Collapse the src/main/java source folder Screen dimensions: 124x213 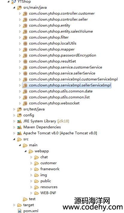pos(14,8)
